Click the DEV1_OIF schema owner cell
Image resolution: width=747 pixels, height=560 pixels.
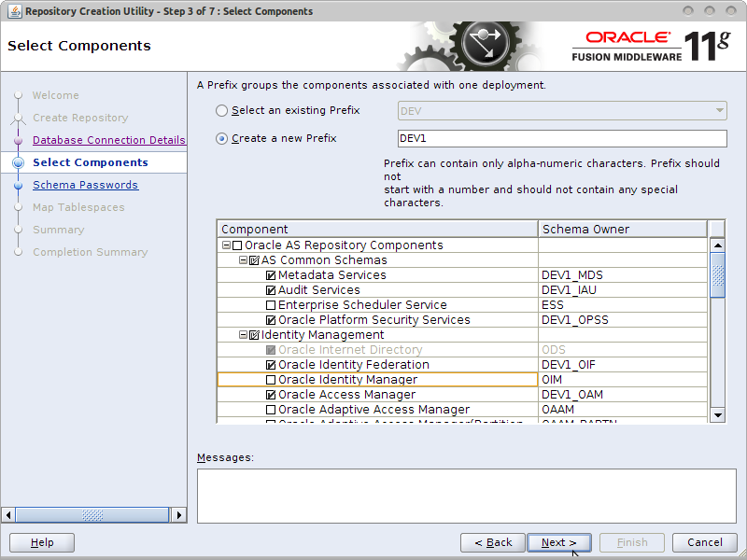(623, 365)
